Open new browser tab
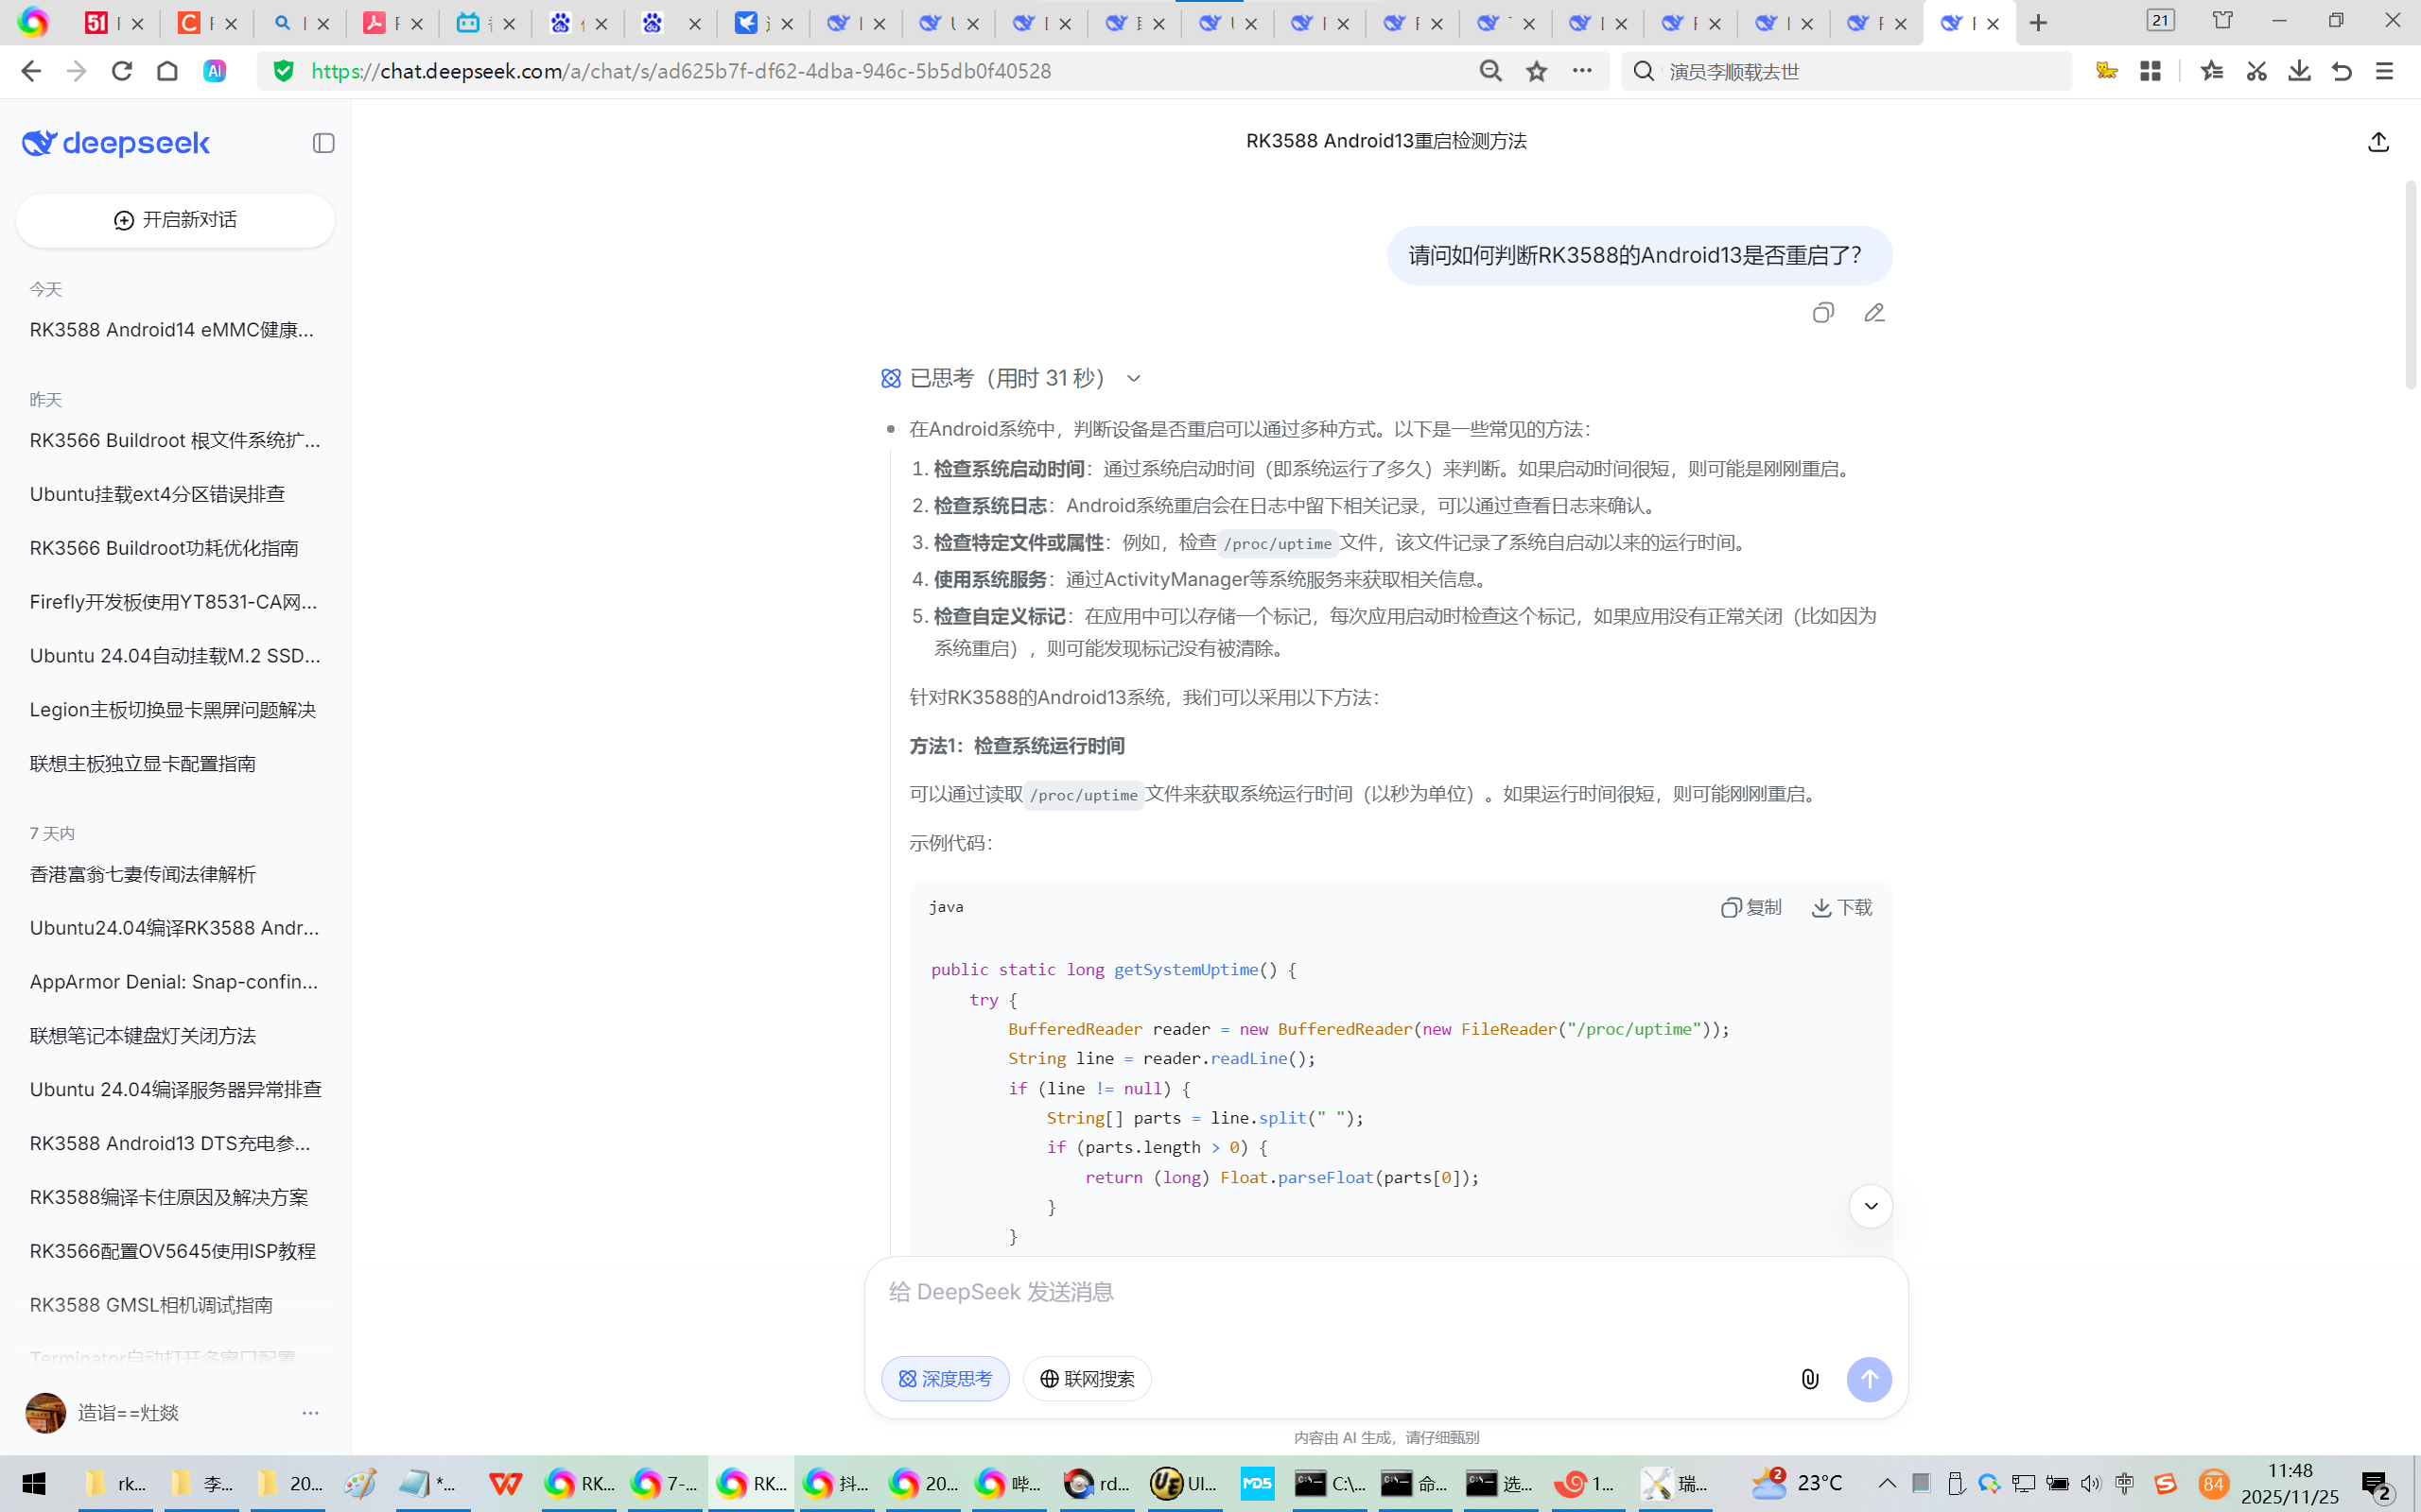 tap(2038, 23)
